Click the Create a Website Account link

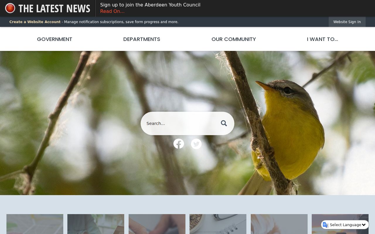35,22
